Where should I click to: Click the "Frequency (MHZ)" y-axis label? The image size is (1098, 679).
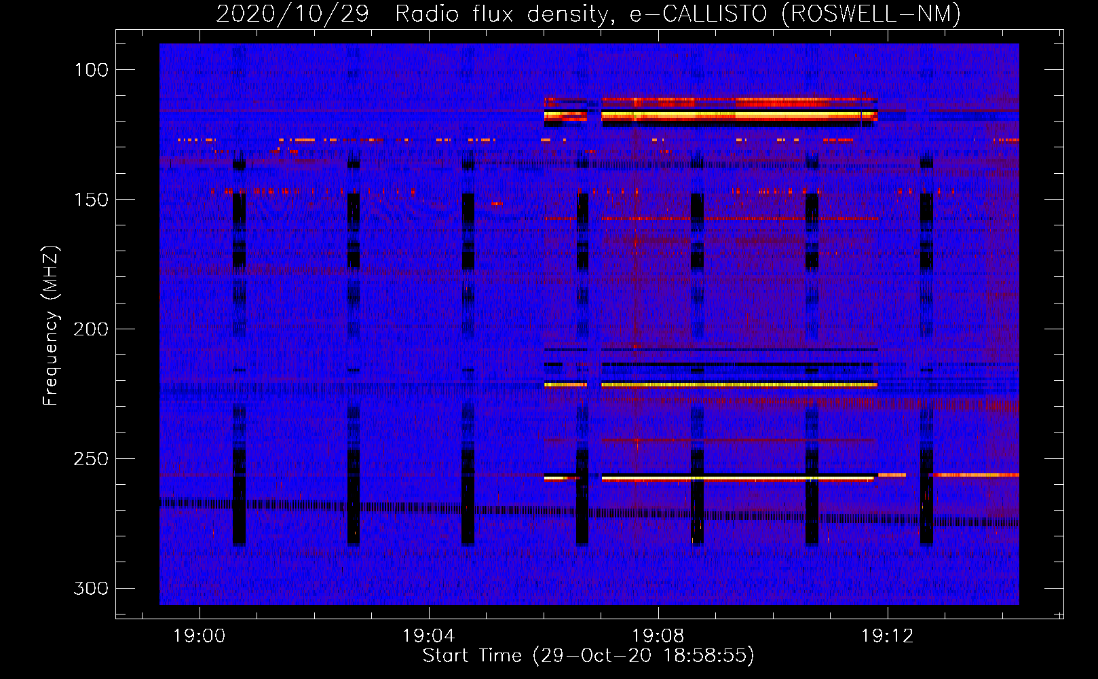point(51,326)
